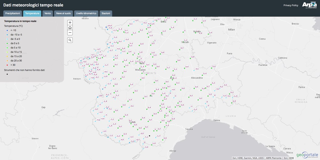320x160 pixels.
Task: Click the 'Temperatura in tempo reale' legend heading
Action: pyautogui.click(x=21, y=21)
